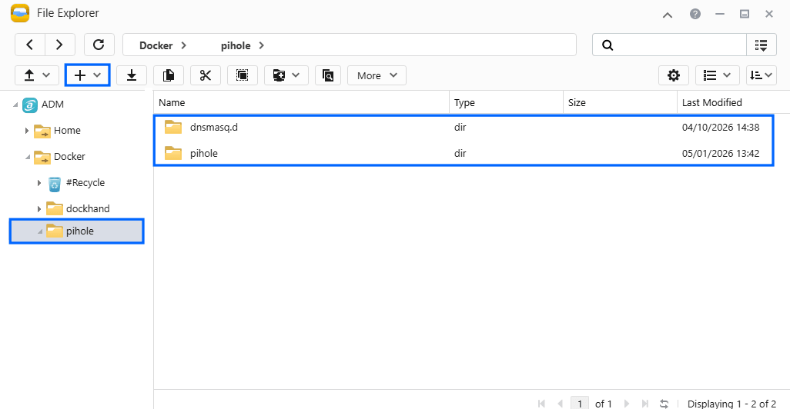The height and width of the screenshot is (409, 790).
Task: Select dockhand folder in sidebar tree
Action: pyautogui.click(x=88, y=208)
